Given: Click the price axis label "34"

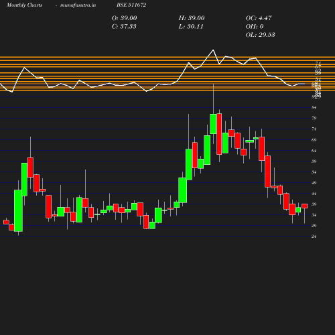Looking at the screenshot, I should [314, 215].
